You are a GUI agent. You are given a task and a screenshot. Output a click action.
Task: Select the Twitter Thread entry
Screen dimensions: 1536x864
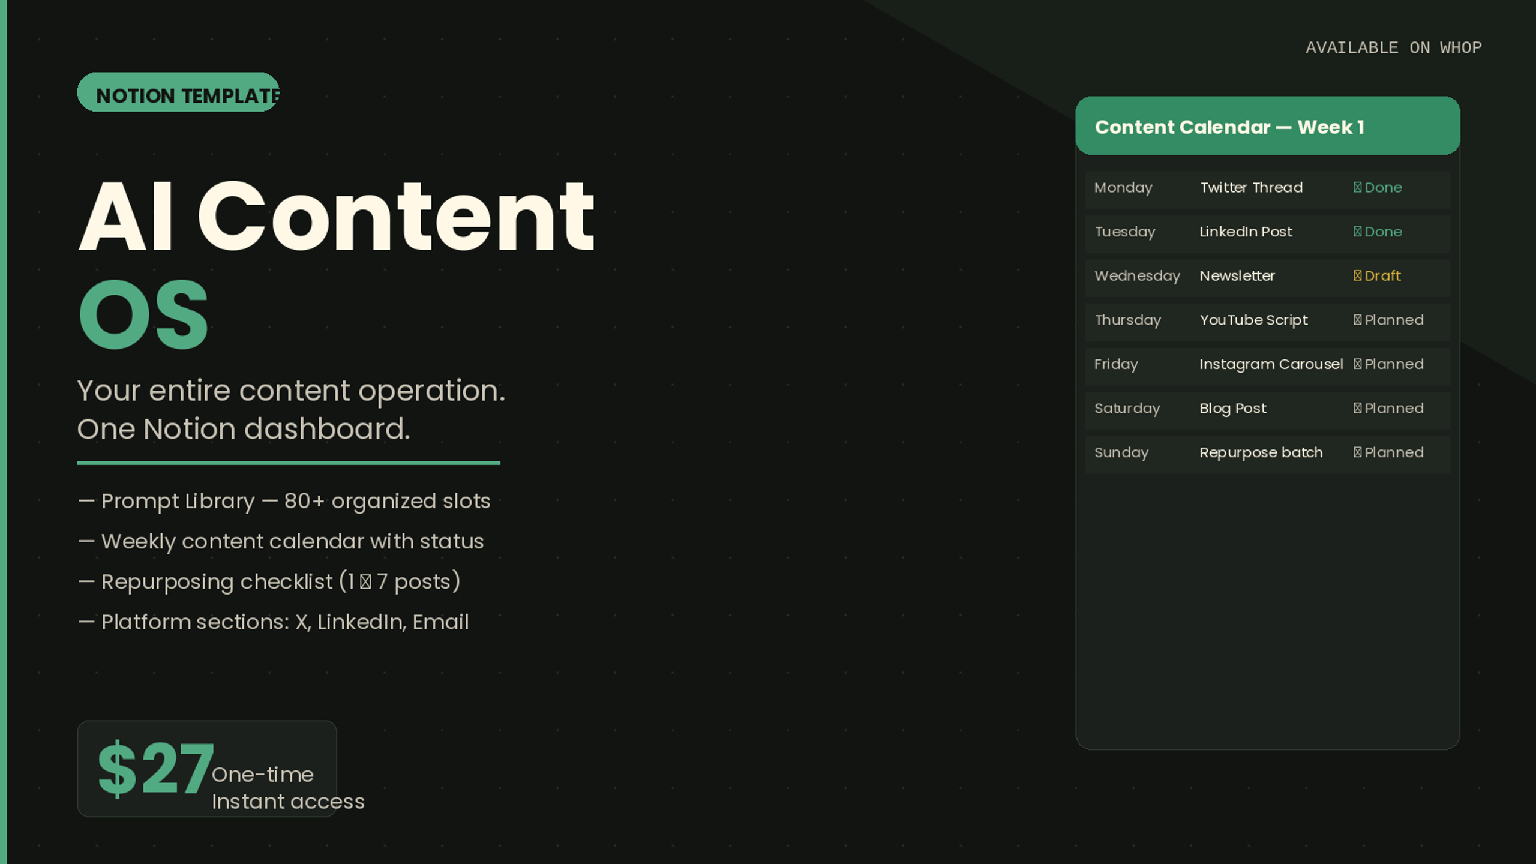pos(1251,188)
